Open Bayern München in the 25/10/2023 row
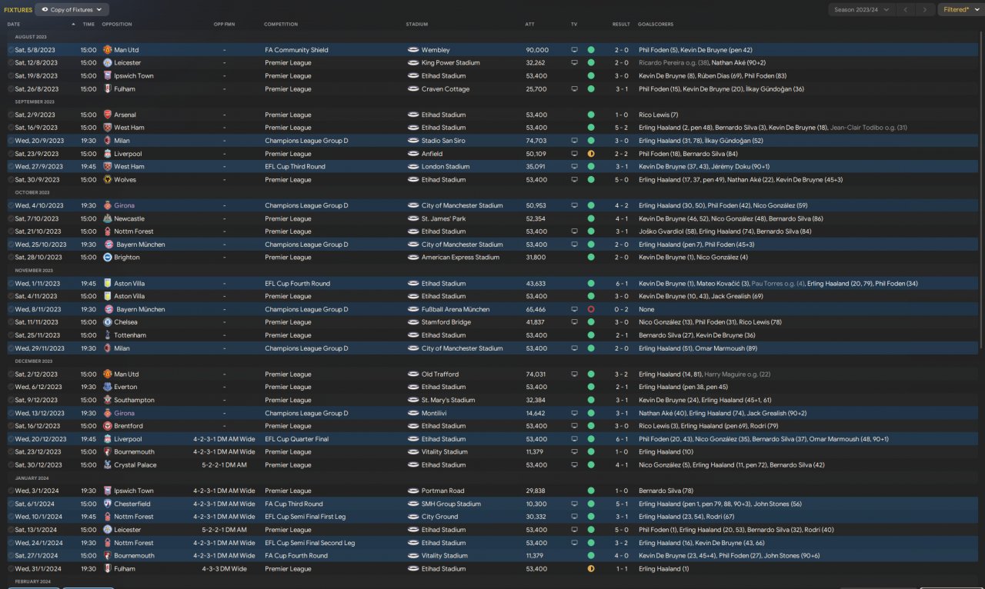Viewport: 985px width, 589px height. [x=139, y=245]
